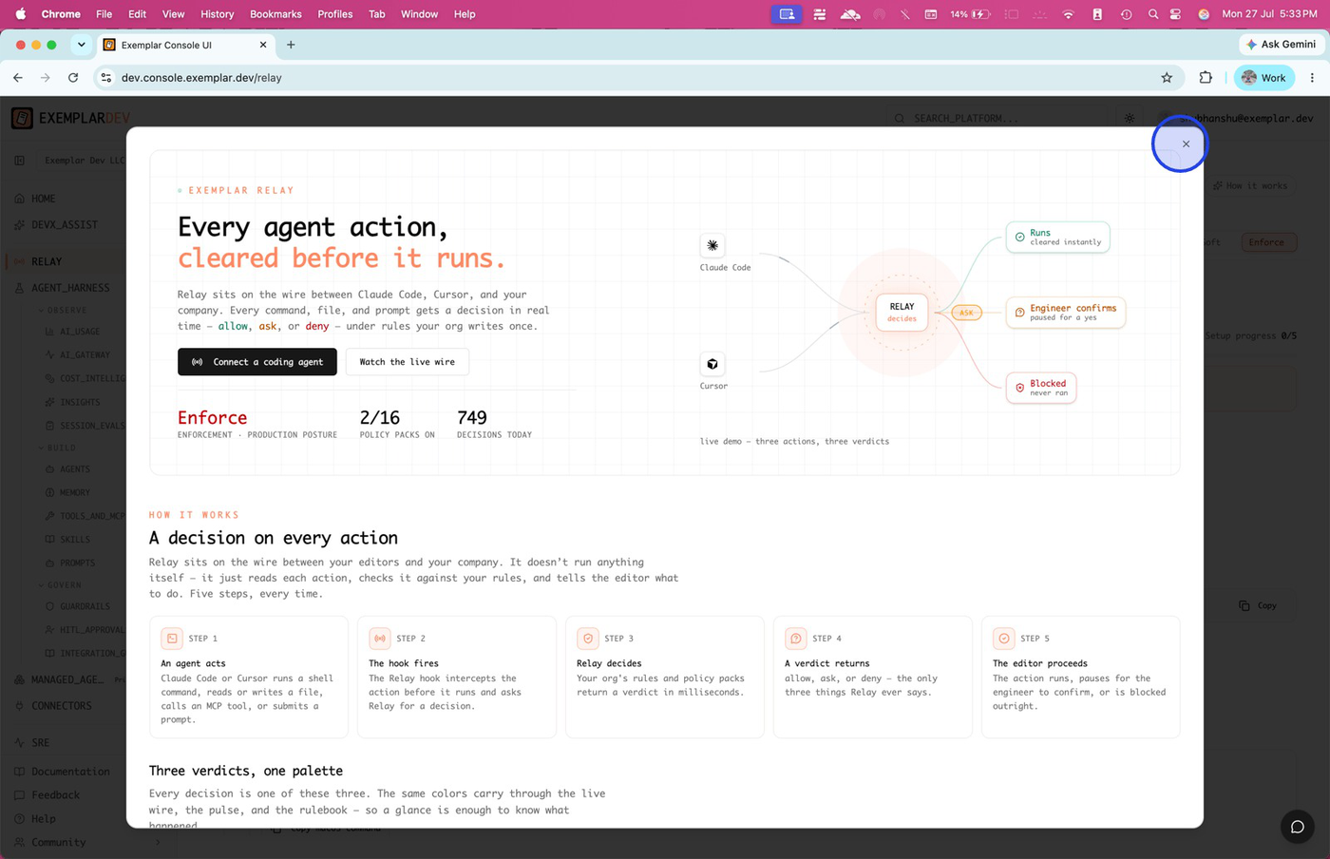
Task: Open the Profiles menu
Action: coord(335,14)
